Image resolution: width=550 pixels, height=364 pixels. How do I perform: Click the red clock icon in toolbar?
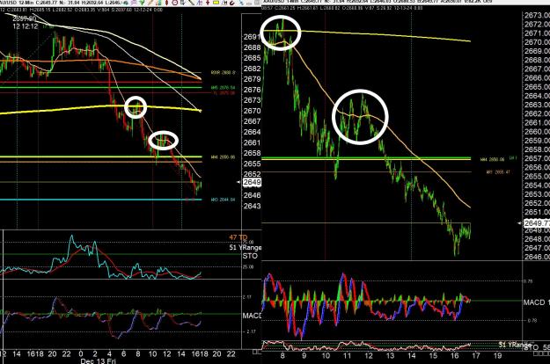(175, 3)
